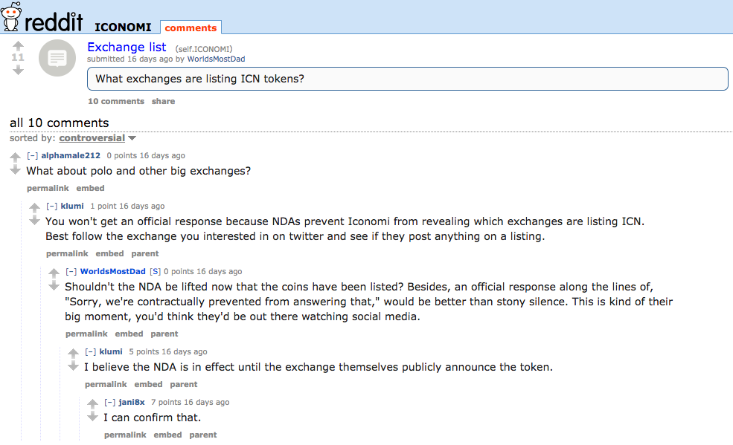Collapse klumi's 1 point comment

click(x=51, y=206)
